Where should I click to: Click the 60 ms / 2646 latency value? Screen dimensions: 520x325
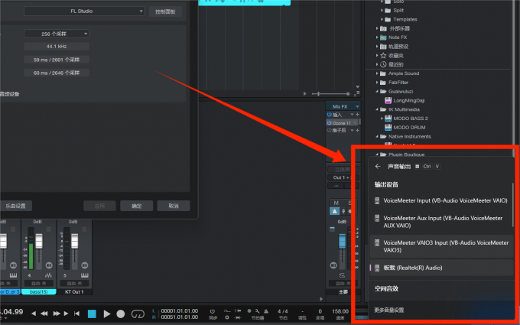[57, 73]
